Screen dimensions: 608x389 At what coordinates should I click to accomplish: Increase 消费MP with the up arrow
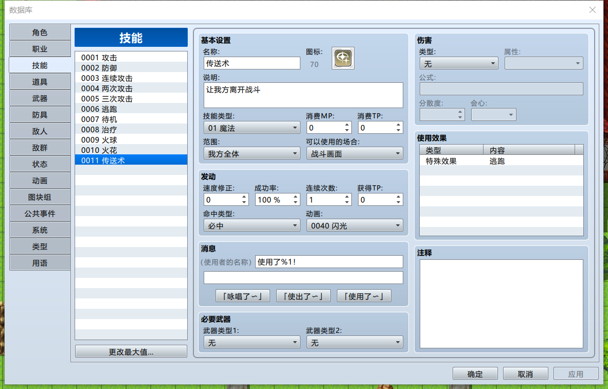pos(347,125)
